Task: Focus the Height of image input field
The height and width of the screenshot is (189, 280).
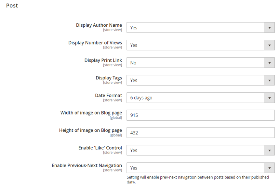Action: (200, 133)
